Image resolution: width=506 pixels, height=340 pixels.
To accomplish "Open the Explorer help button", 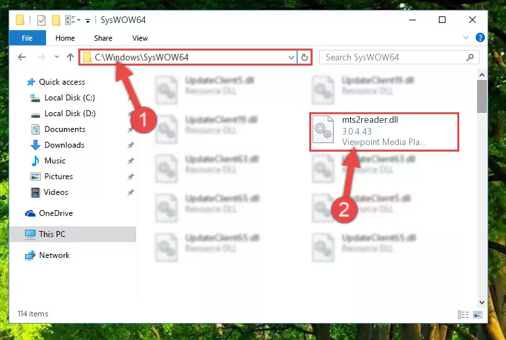I will pyautogui.click(x=480, y=37).
